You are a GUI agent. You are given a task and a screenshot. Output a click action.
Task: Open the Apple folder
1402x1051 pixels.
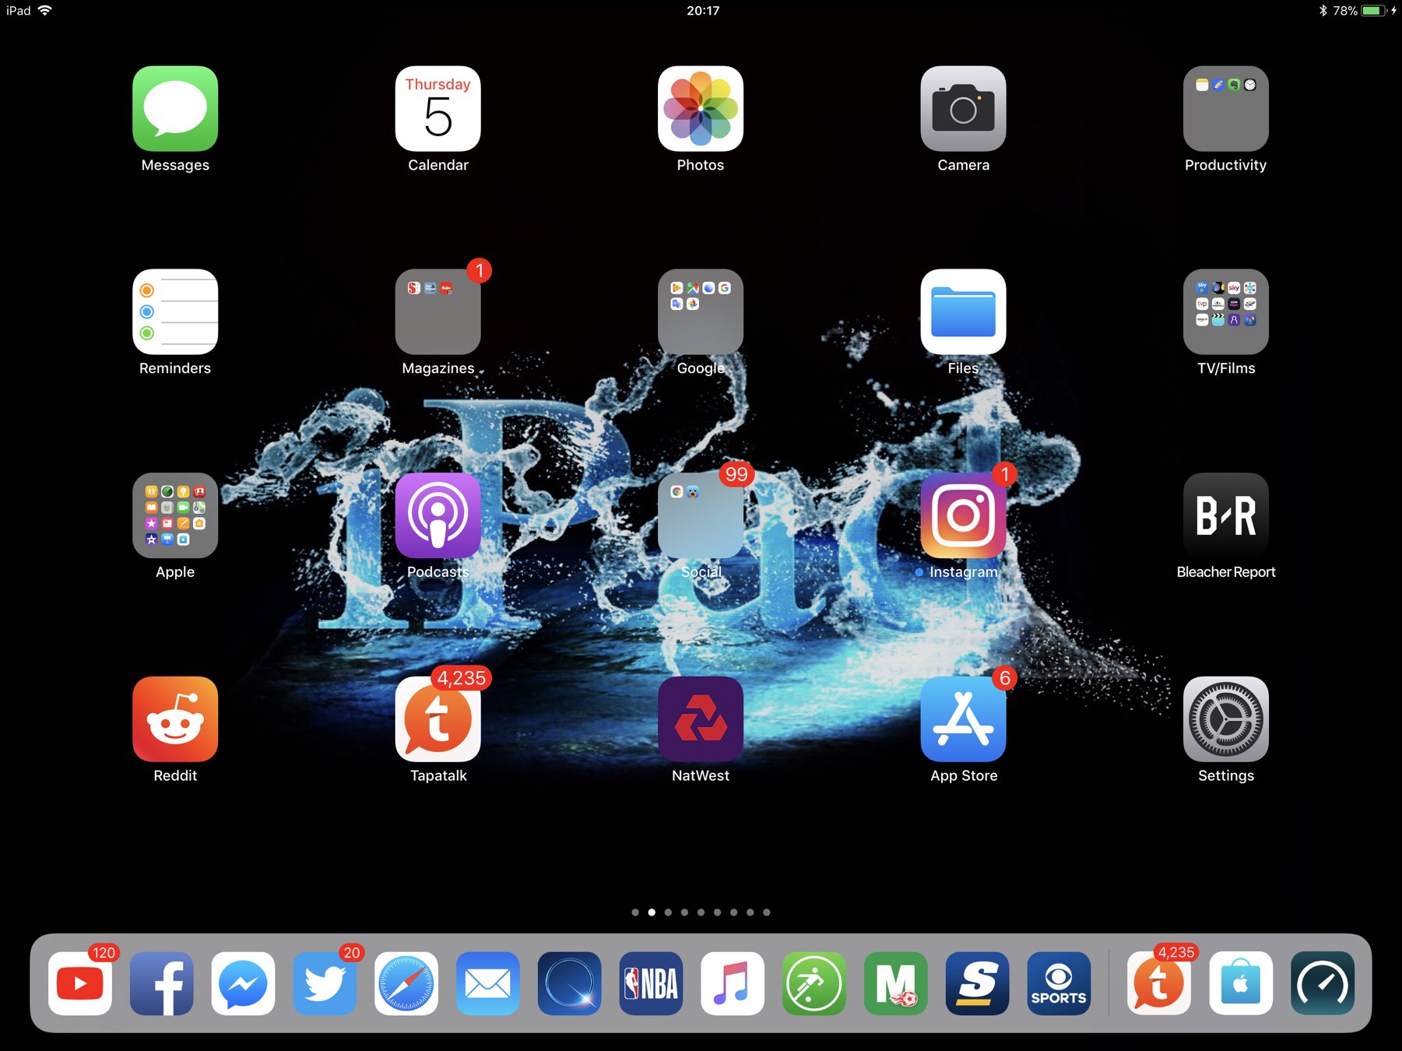(x=175, y=515)
